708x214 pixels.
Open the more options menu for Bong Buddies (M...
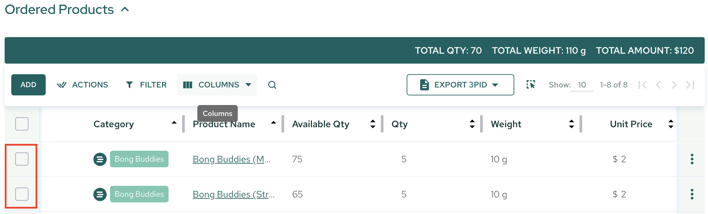tap(692, 159)
